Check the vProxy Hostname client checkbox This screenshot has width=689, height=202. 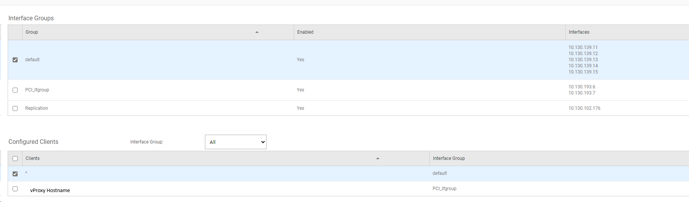15,189
